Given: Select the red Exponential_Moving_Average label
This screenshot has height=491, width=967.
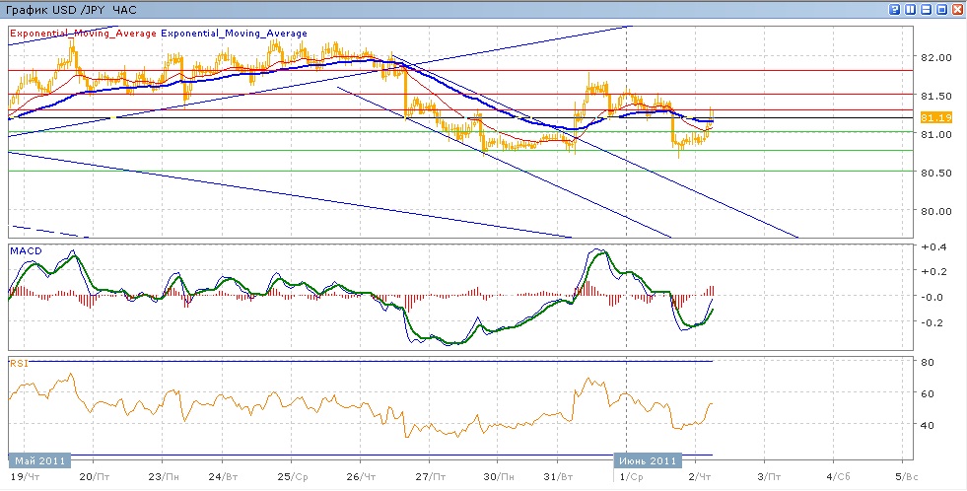Looking at the screenshot, I should (83, 34).
